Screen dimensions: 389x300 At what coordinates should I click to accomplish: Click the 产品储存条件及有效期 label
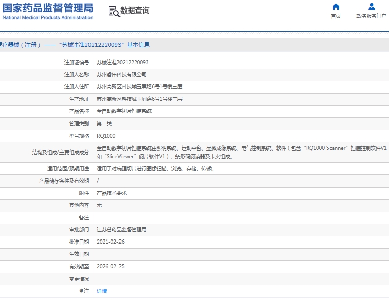click(64, 181)
